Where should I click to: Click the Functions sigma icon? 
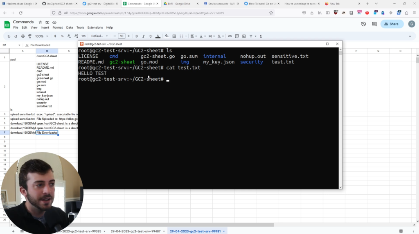tap(261, 36)
